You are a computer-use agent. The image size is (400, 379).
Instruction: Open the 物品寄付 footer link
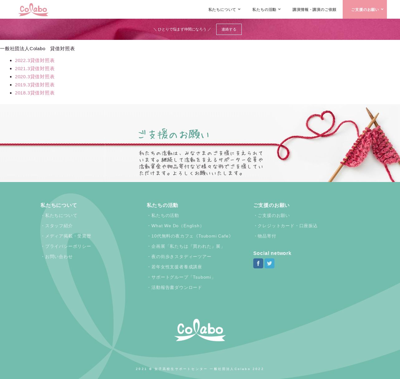tap(265, 236)
